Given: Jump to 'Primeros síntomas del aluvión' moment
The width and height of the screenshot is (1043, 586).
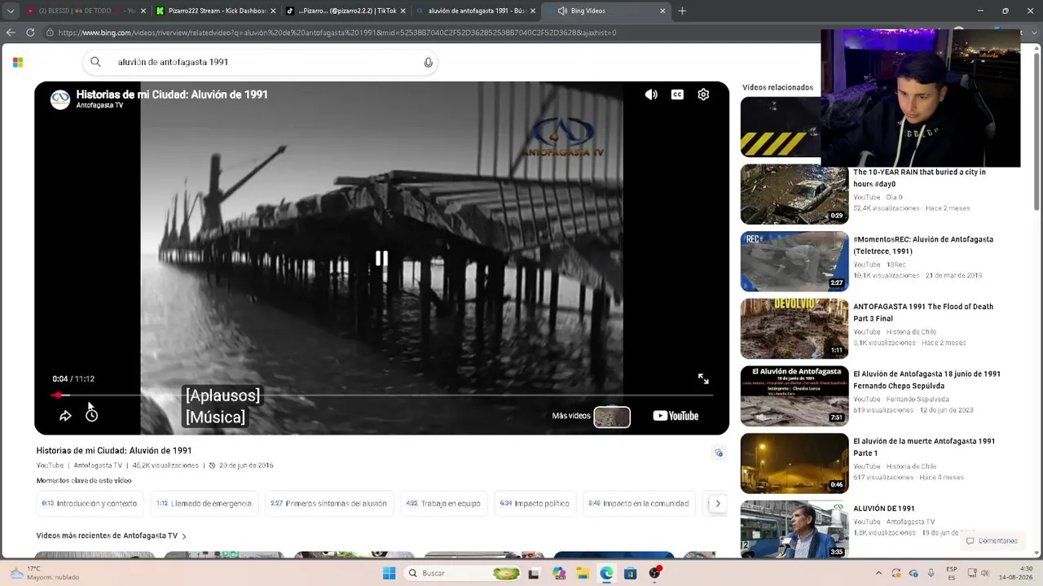Looking at the screenshot, I should (x=328, y=504).
